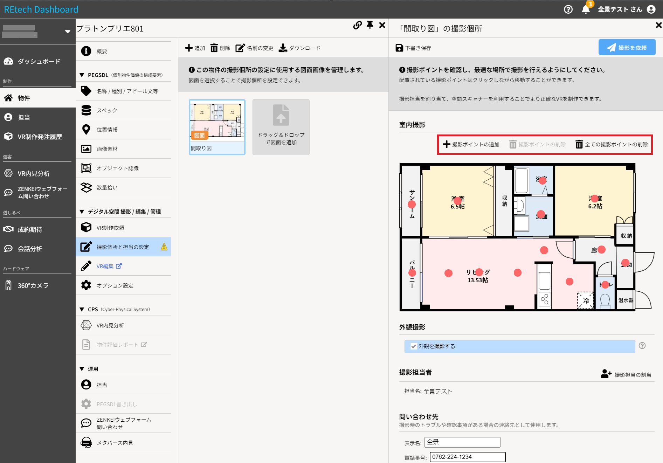Open ダッシュボード in the left sidebar
The width and height of the screenshot is (663, 463).
pos(39,61)
